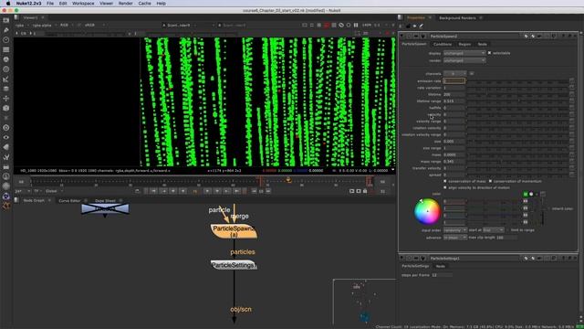Image resolution: width=584 pixels, height=329 pixels.
Task: Open the render dropdown in ParticleSpawn2
Action: [x=464, y=60]
